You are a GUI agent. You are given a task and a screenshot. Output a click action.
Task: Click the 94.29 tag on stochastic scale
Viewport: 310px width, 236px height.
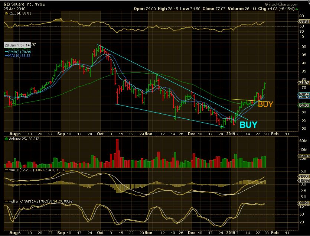click(x=304, y=203)
